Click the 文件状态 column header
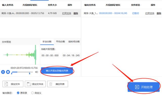Image resolution: width=162 pixels, height=95 pixels. coord(135,5)
